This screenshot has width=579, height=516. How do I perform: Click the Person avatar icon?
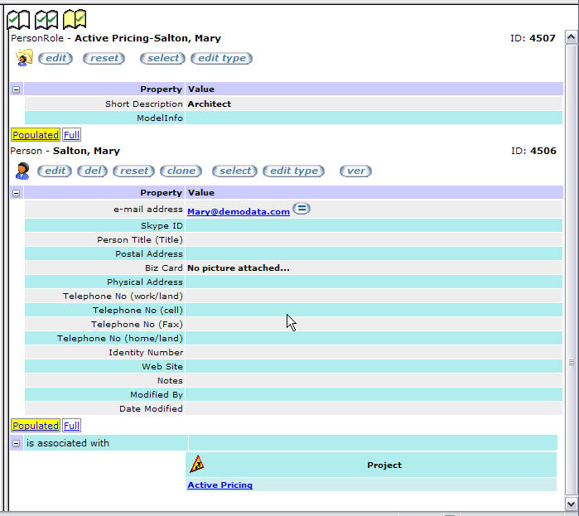click(x=23, y=171)
